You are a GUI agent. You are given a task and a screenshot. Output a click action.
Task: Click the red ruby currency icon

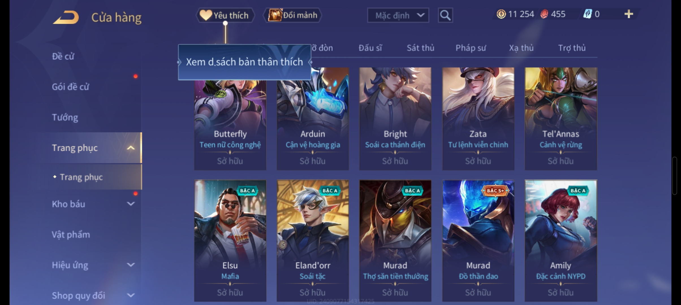pyautogui.click(x=544, y=14)
